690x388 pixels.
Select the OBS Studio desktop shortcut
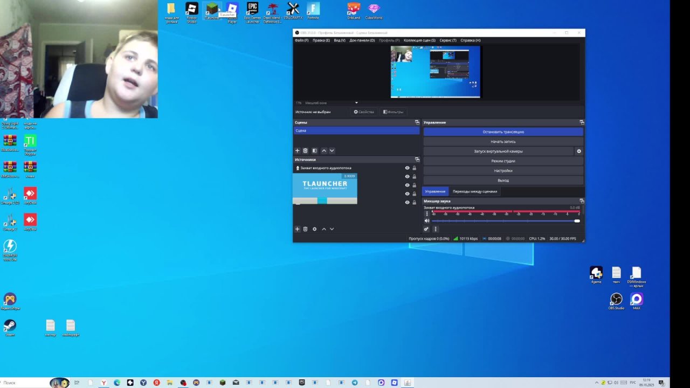[x=616, y=302]
